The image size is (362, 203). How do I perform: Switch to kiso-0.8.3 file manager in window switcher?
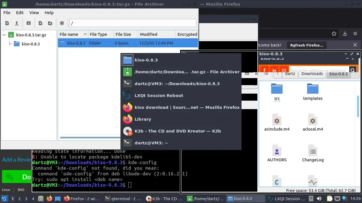point(181,60)
